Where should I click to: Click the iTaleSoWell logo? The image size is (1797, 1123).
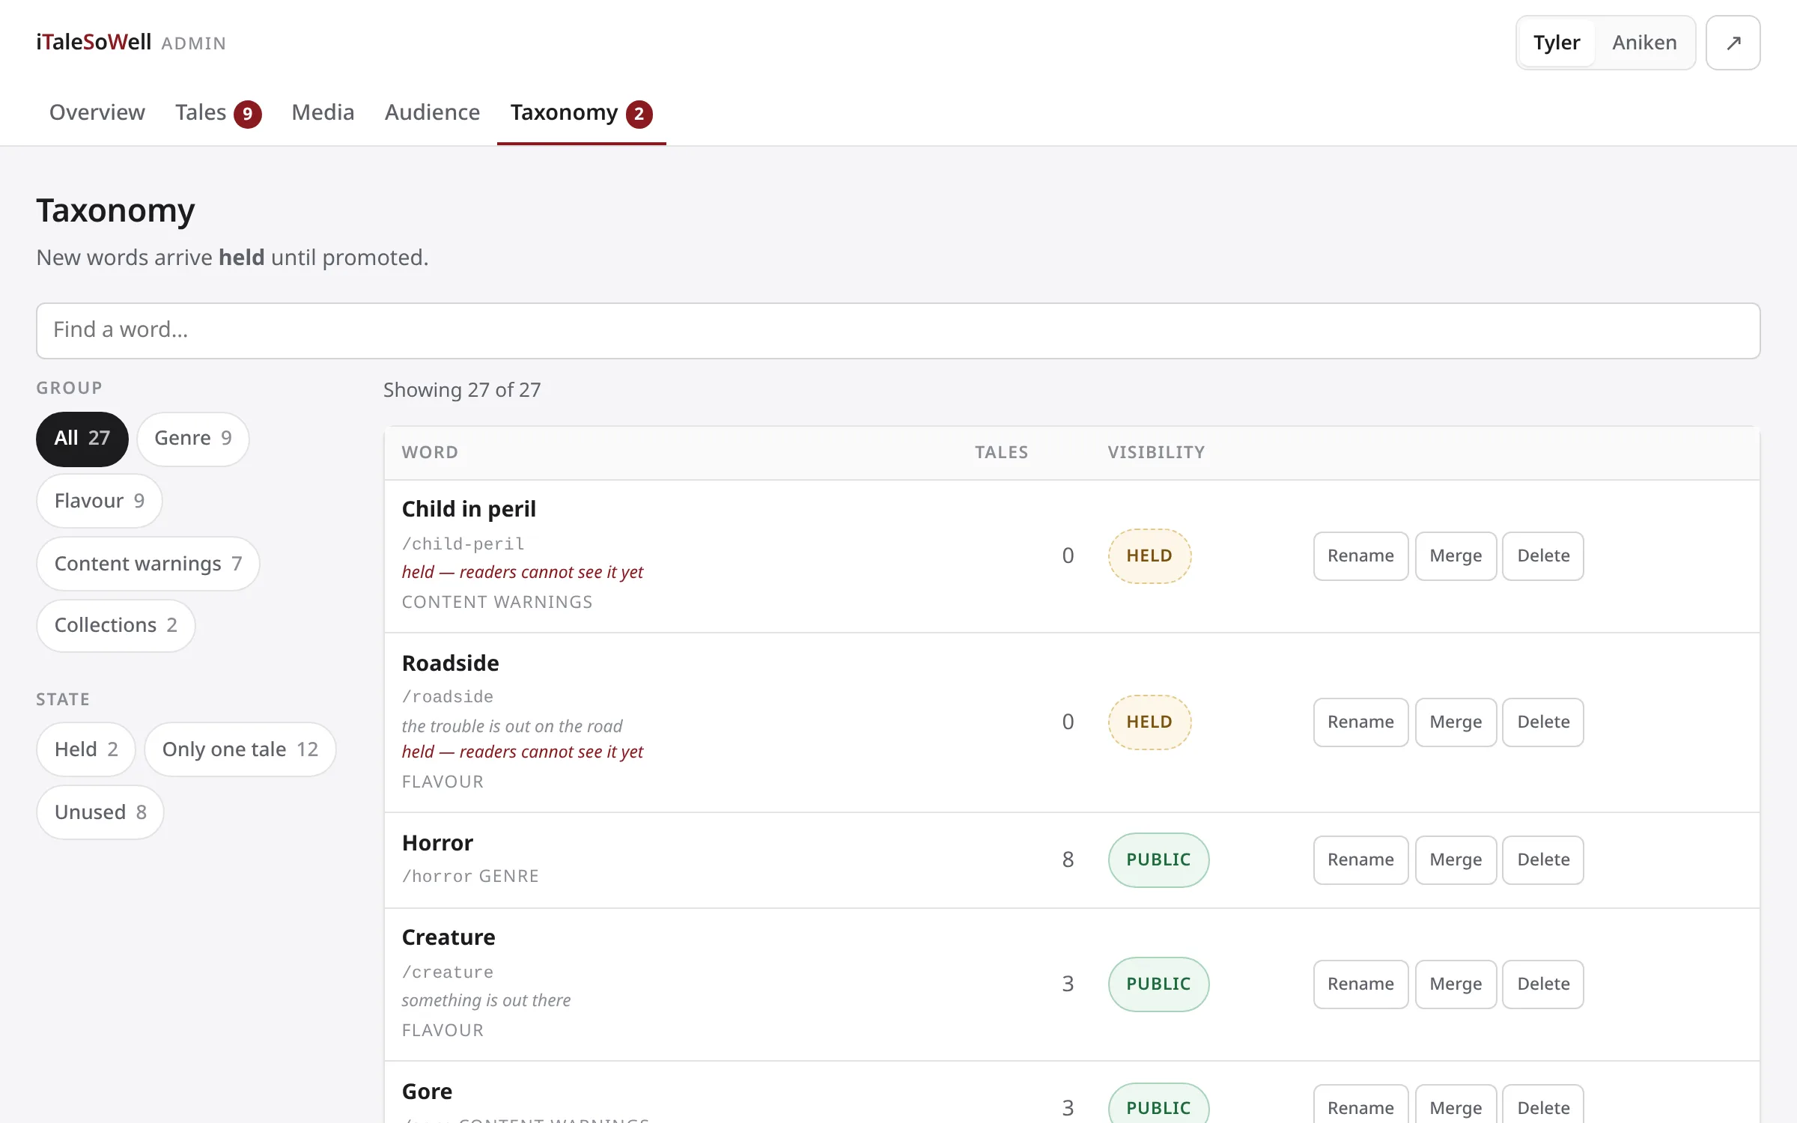tap(94, 42)
